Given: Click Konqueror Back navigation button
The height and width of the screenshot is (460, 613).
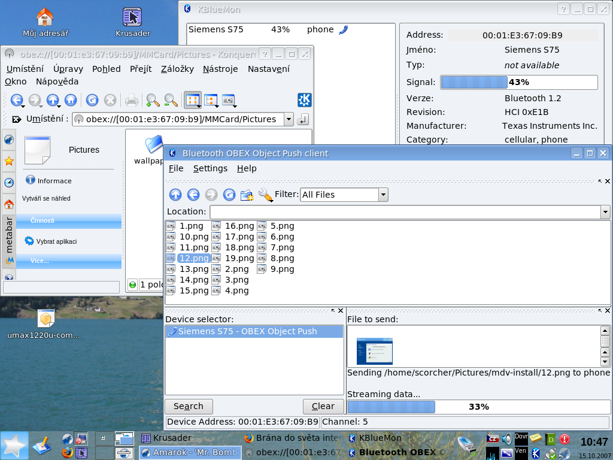Looking at the screenshot, I should (x=16, y=100).
